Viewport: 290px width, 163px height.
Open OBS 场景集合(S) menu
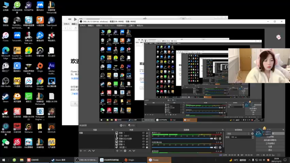coord(121,25)
